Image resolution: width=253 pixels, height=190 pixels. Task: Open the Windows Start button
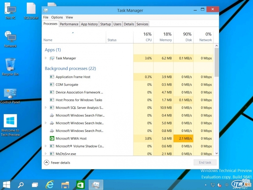[6, 185]
